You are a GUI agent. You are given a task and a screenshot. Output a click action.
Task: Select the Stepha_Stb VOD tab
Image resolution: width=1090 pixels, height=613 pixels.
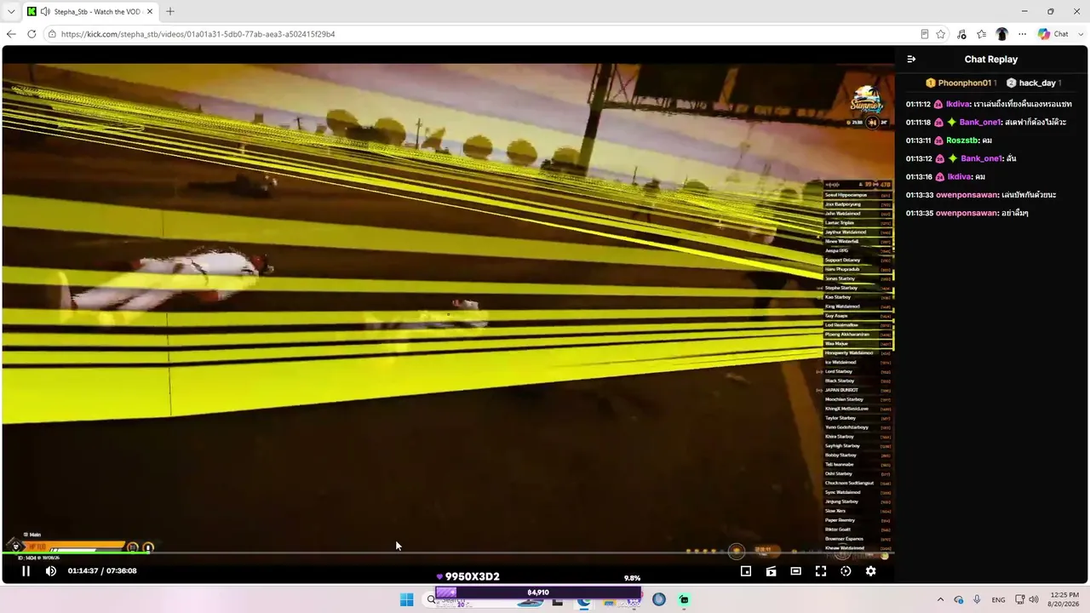[89, 12]
